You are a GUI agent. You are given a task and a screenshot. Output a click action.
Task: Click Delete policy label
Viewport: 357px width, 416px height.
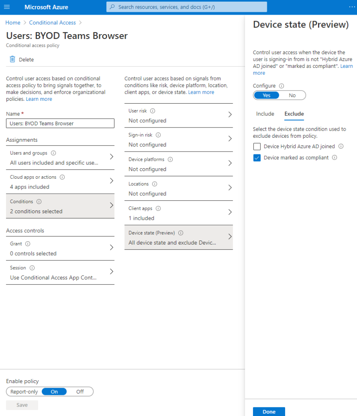(x=26, y=59)
